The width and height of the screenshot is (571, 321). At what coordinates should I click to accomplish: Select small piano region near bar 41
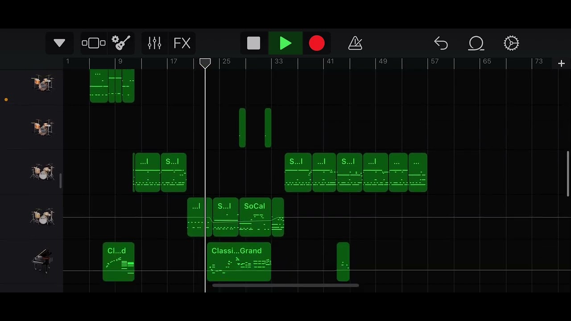343,262
